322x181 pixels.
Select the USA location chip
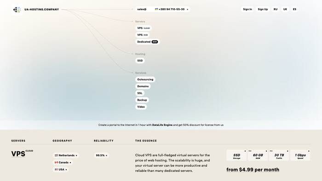[x=61, y=170]
